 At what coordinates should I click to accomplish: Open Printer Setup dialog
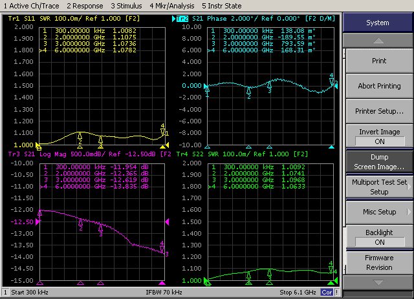379,111
